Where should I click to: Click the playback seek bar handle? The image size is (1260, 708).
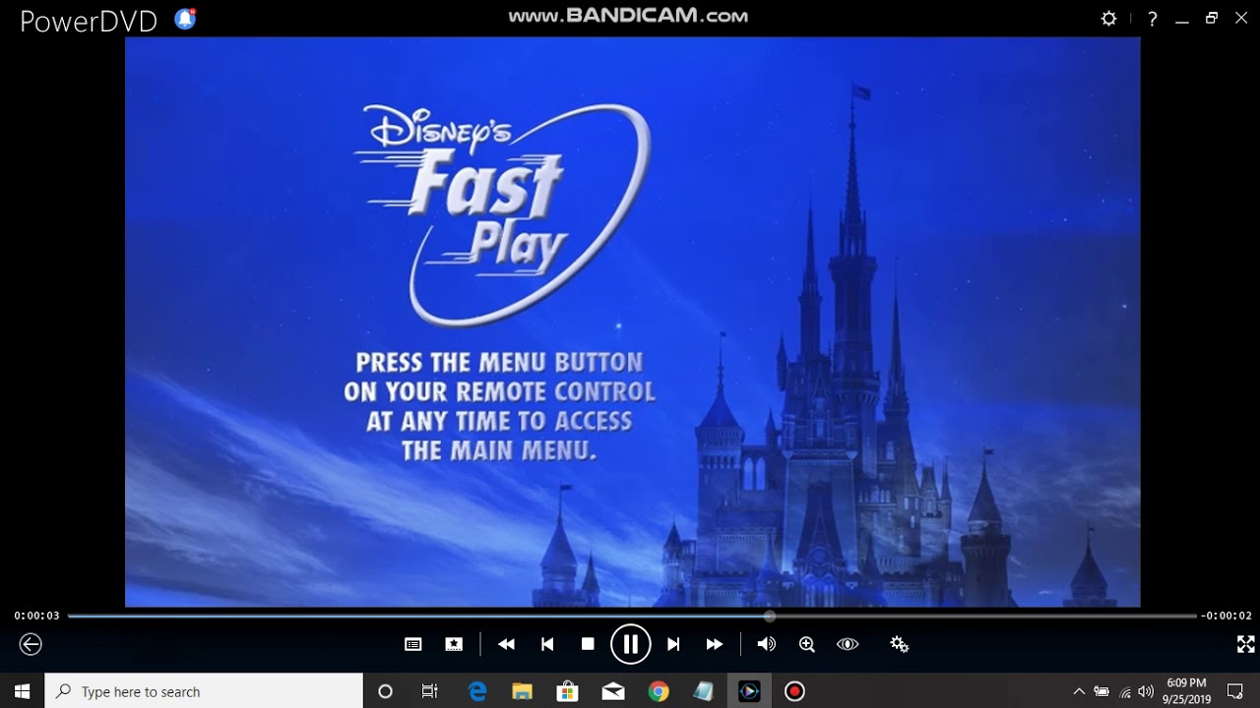click(770, 617)
